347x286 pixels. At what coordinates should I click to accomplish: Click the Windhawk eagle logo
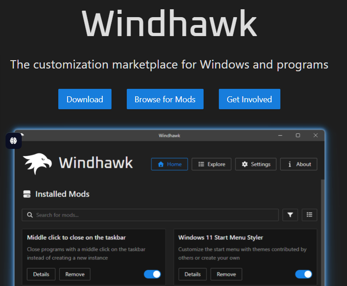[37, 163]
